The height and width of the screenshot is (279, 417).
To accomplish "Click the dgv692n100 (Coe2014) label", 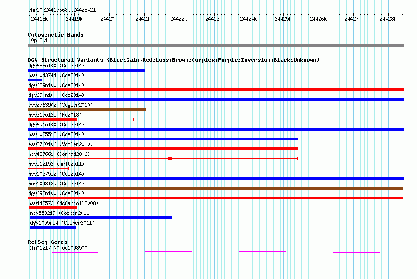I will [56, 193].
